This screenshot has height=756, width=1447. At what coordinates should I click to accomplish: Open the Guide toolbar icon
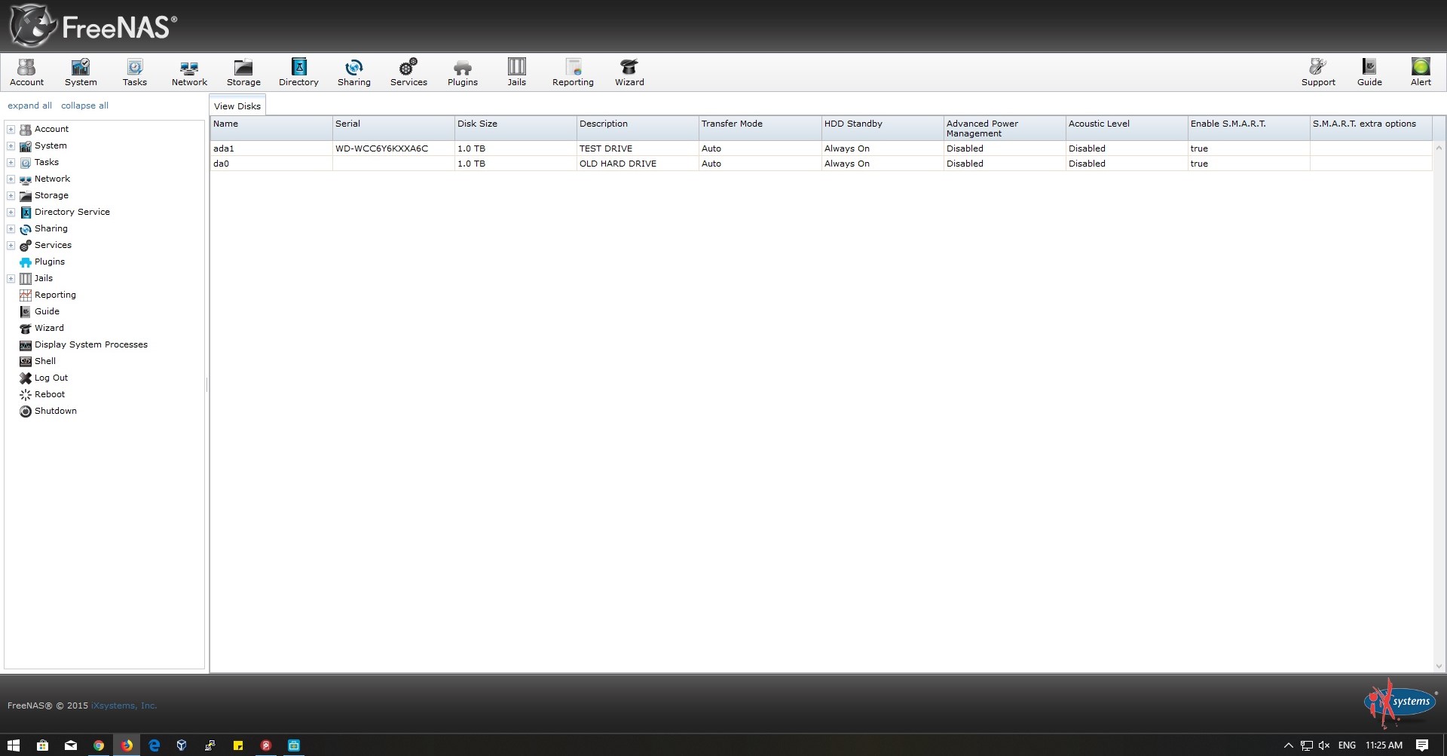[1369, 72]
